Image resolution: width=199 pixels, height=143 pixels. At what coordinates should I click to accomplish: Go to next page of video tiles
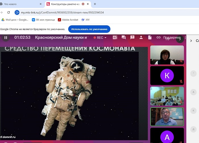click(x=180, y=39)
